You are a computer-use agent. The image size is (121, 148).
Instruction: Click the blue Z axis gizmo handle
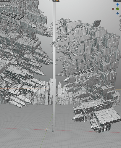coord(117,4)
